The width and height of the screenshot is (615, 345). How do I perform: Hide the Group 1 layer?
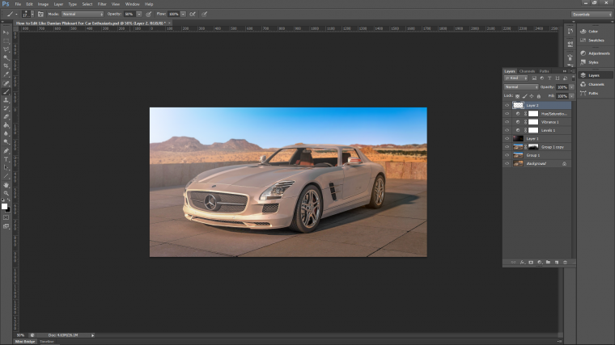coord(507,155)
